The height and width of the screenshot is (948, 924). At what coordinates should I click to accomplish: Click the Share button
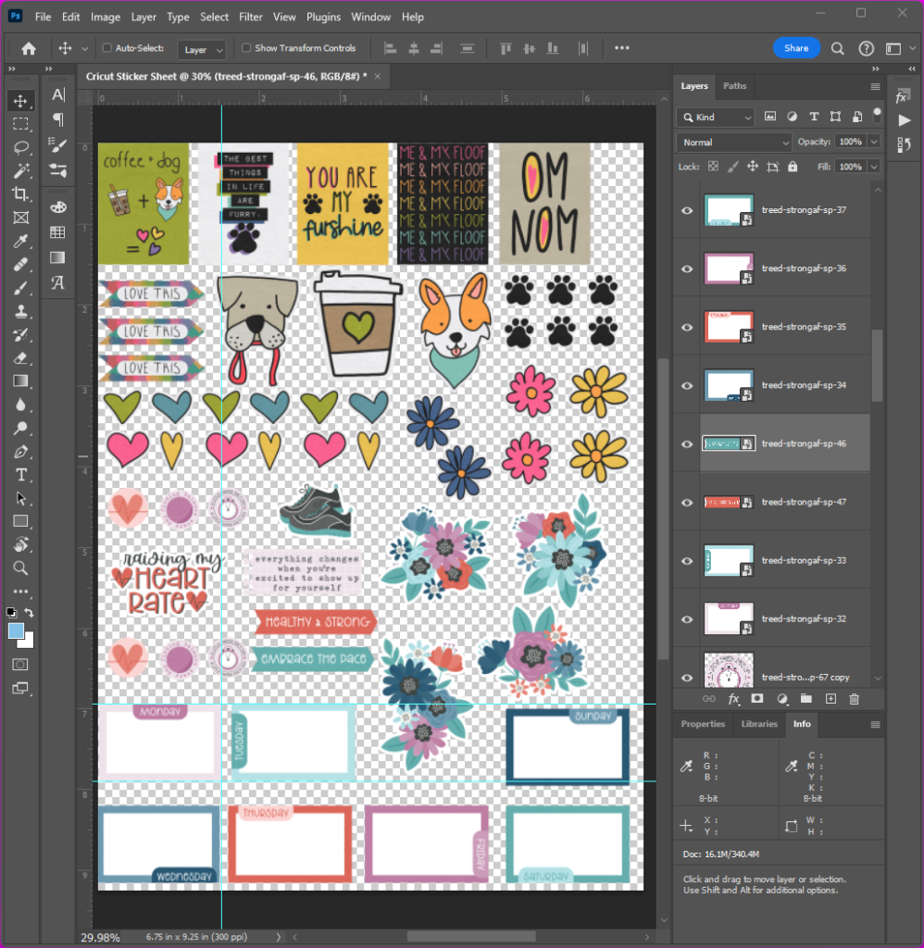[x=795, y=48]
